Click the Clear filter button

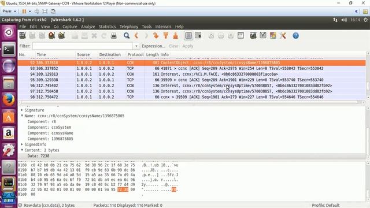173,46
